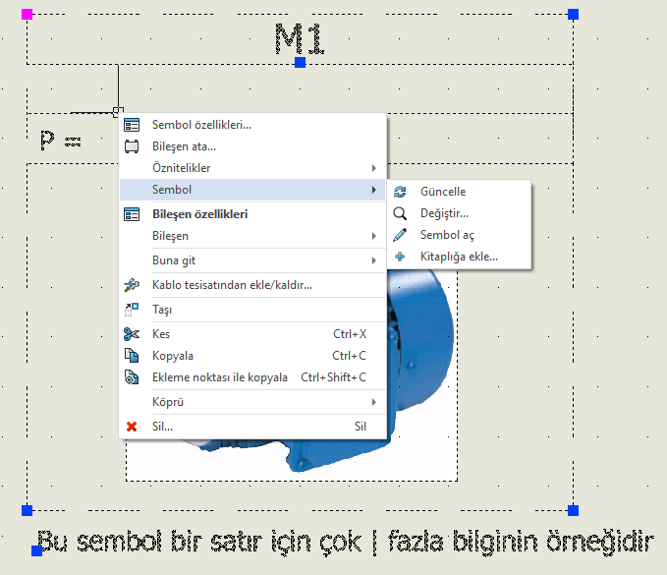The width and height of the screenshot is (667, 575).
Task: Click the Kitaplığa ekle plus icon
Action: click(x=400, y=257)
